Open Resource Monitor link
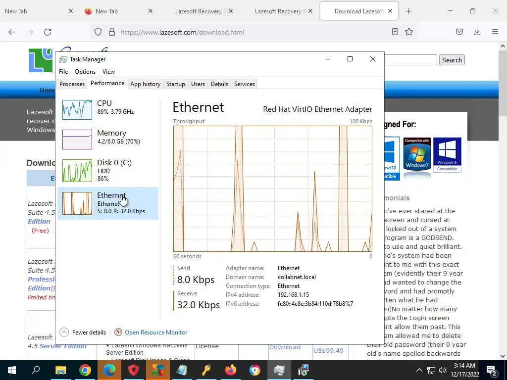Image resolution: width=507 pixels, height=380 pixels. (156, 332)
